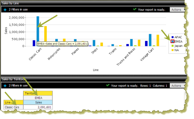Click the NA legend color swatch
194x119 pixels.
(173, 50)
